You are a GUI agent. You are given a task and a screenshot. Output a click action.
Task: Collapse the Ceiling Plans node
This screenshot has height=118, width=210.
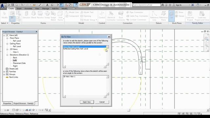click(x=7, y=44)
